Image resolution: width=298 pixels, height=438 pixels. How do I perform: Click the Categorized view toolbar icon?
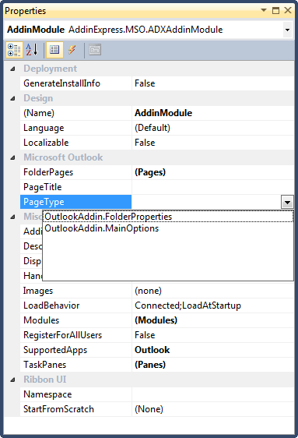pos(14,50)
